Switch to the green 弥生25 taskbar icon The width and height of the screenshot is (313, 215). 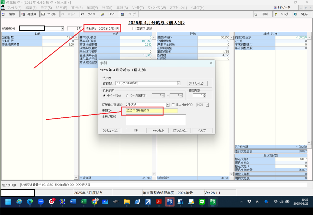(x=212, y=201)
